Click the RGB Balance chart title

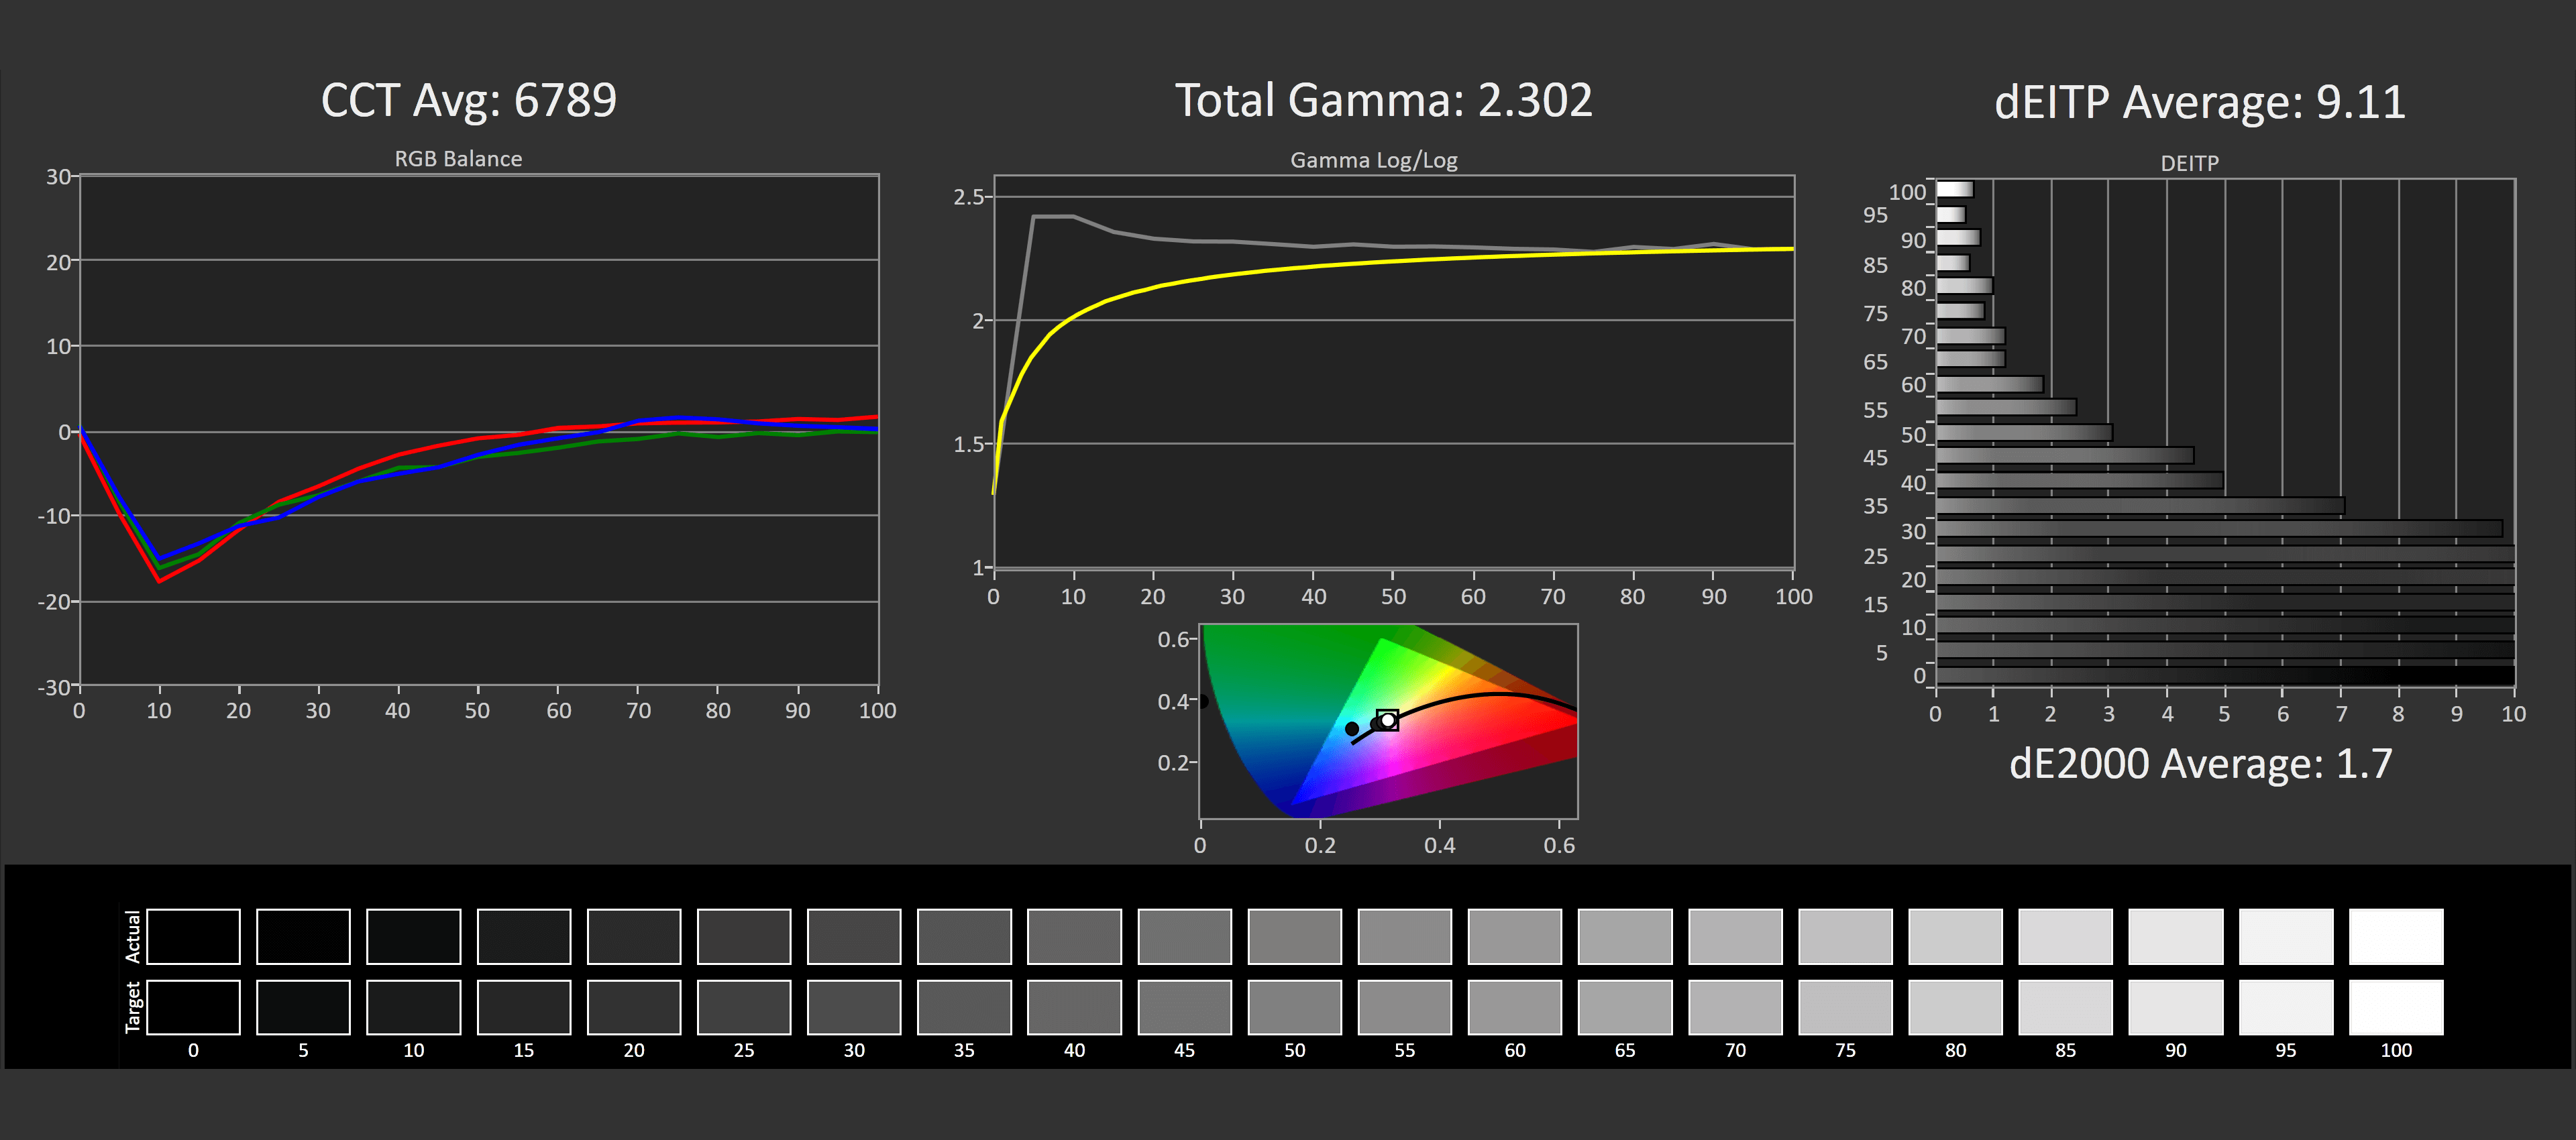tap(458, 159)
